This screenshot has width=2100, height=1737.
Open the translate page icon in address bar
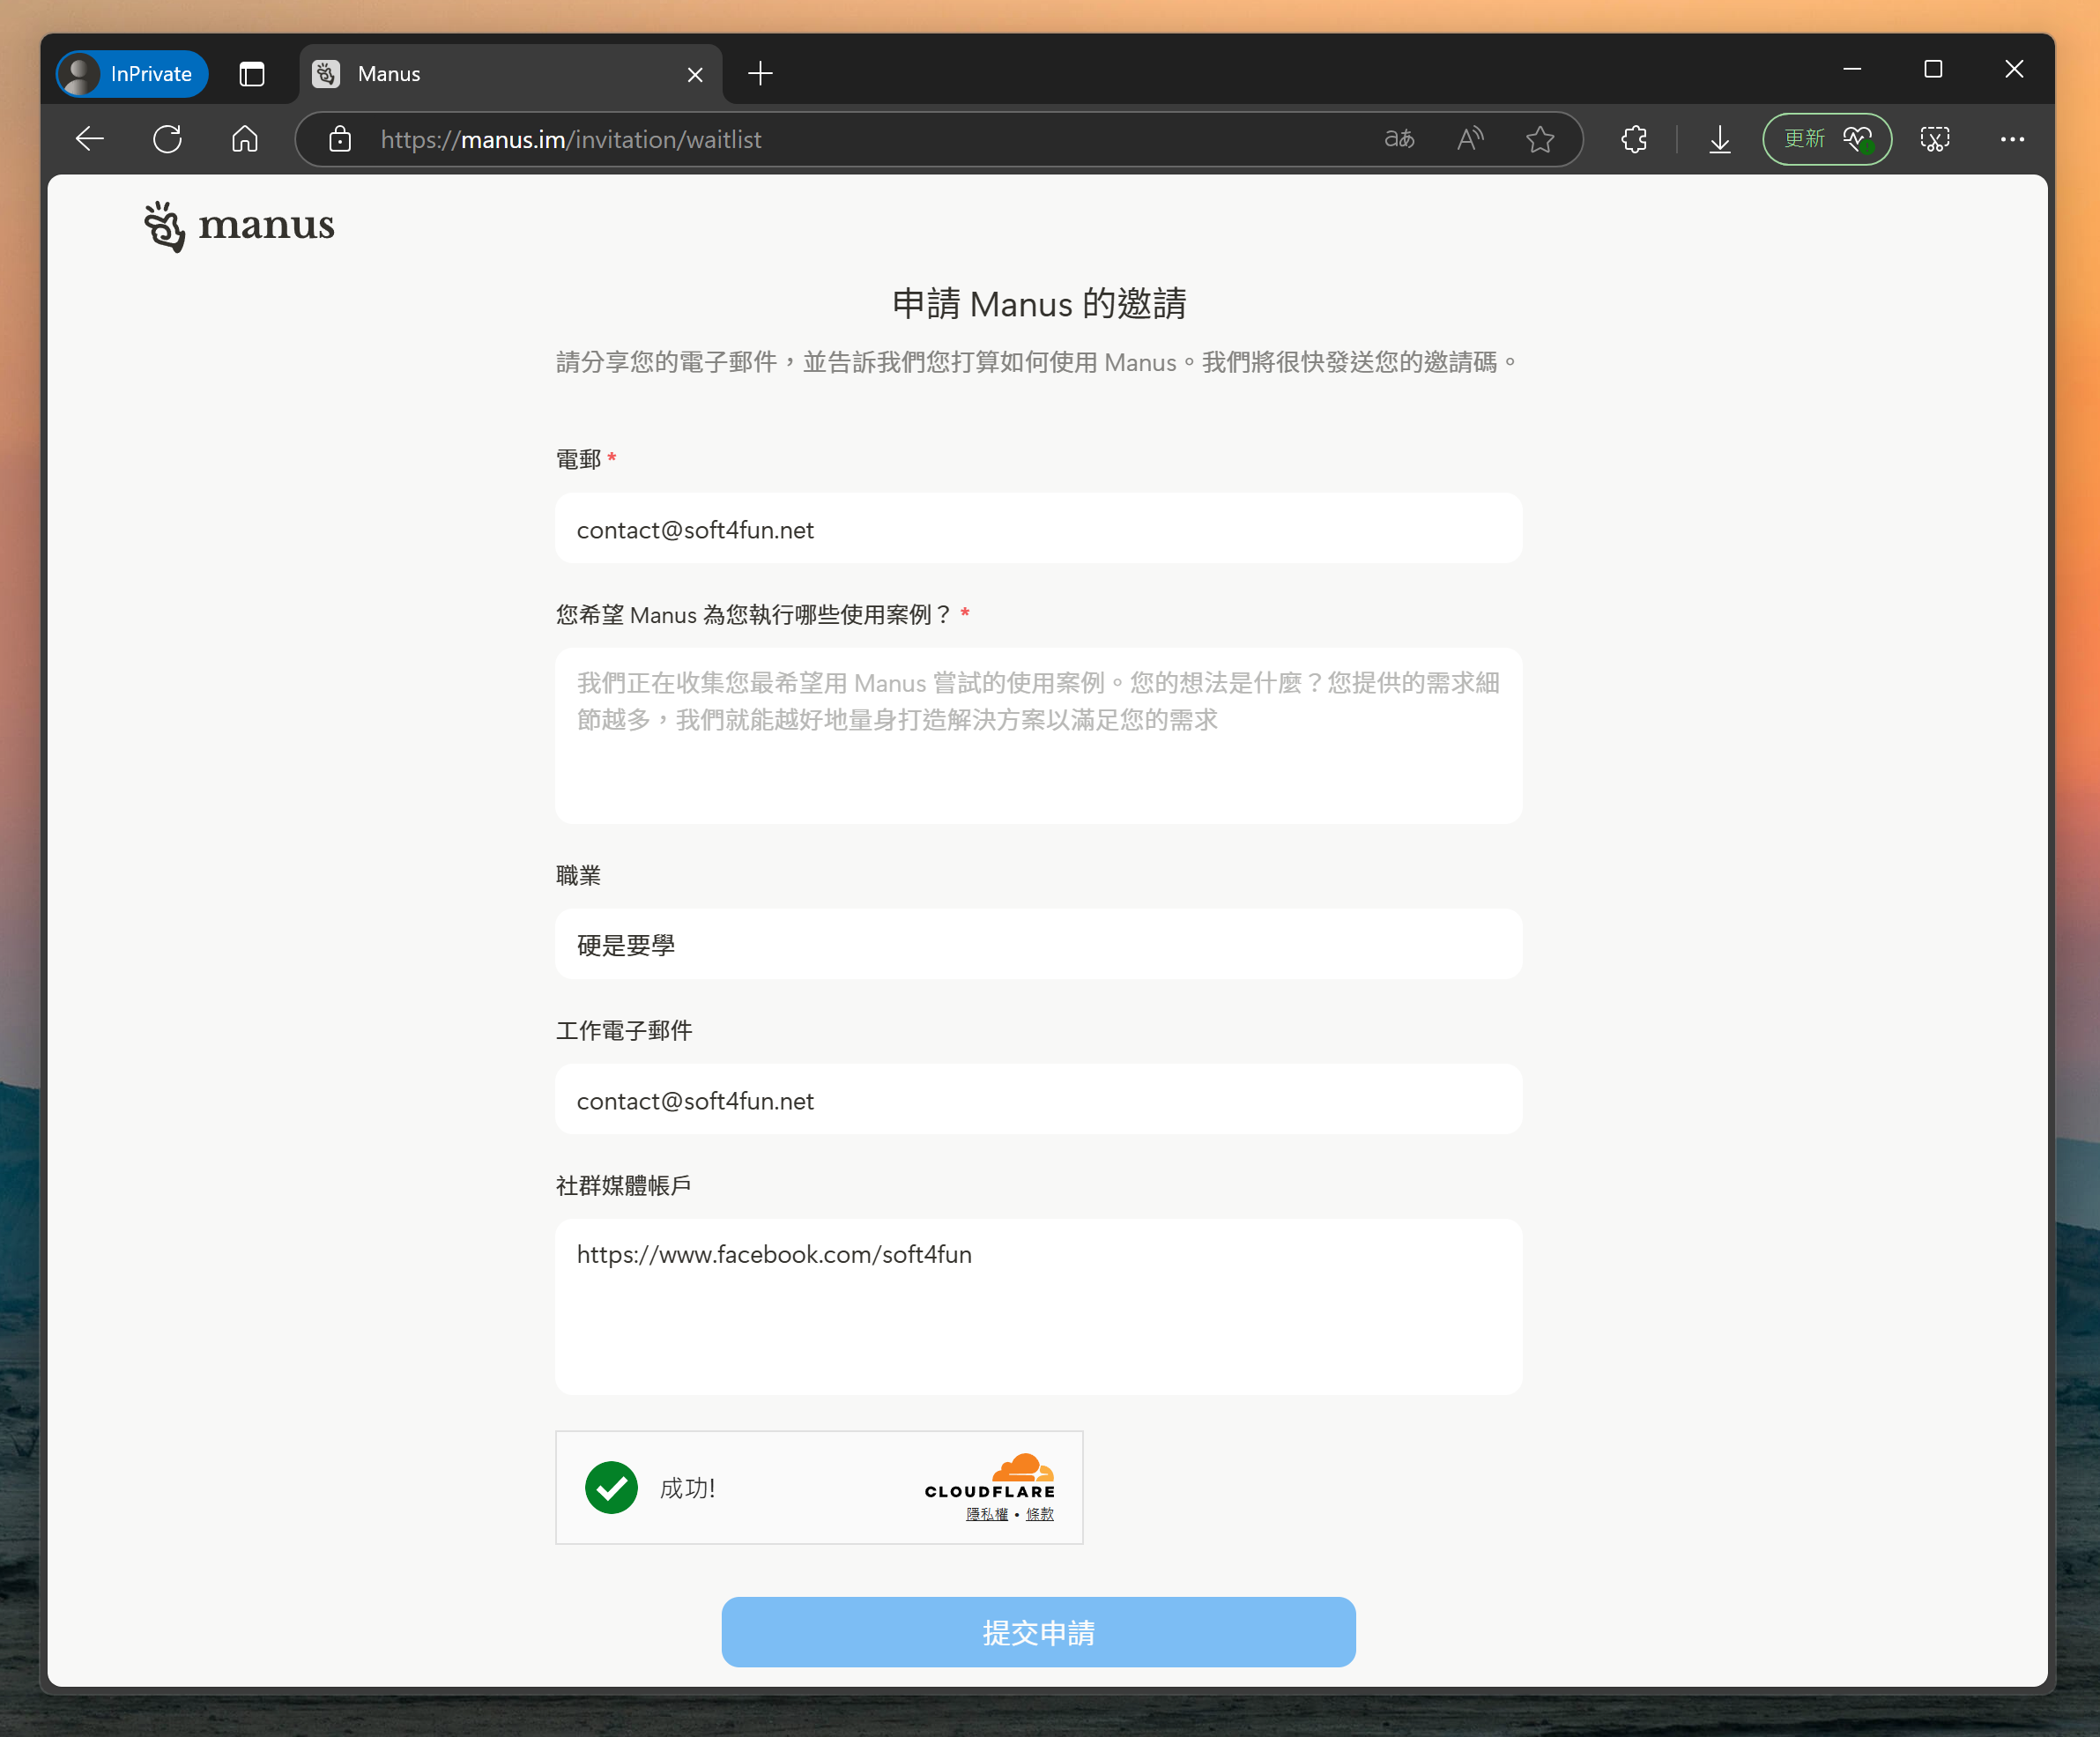1399,139
